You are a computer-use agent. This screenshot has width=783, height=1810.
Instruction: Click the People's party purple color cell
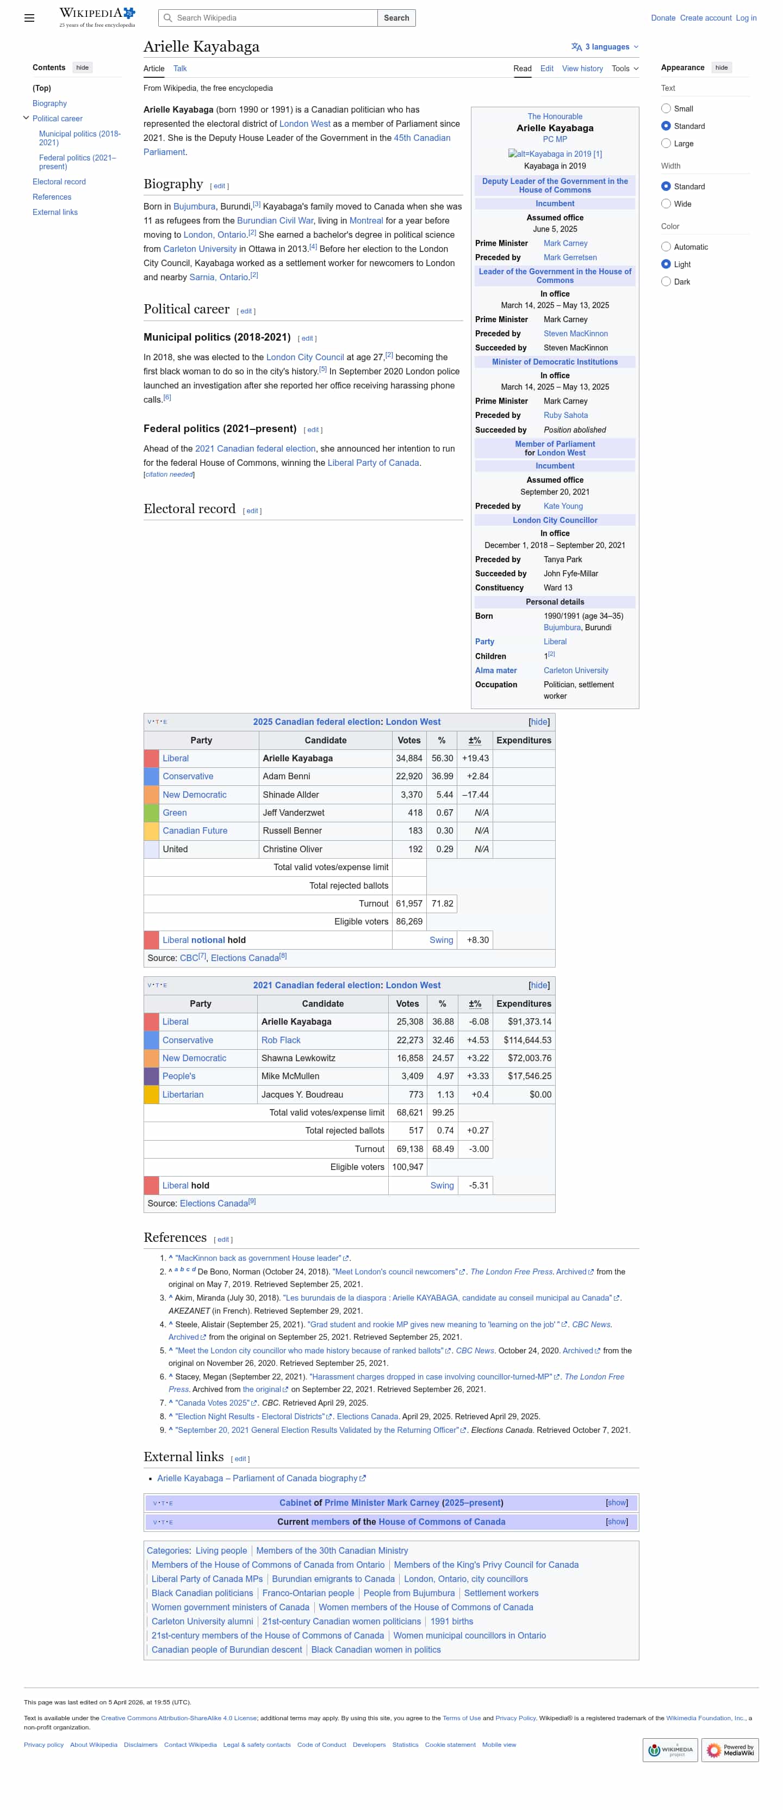point(151,1076)
